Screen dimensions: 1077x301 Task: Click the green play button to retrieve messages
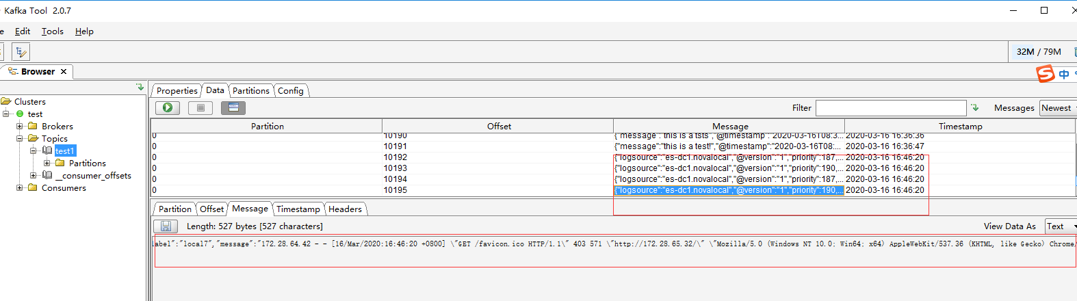[168, 107]
